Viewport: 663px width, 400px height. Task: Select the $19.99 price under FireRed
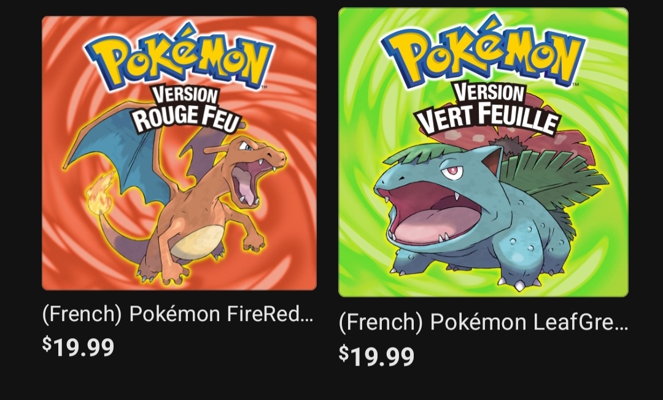tap(78, 347)
